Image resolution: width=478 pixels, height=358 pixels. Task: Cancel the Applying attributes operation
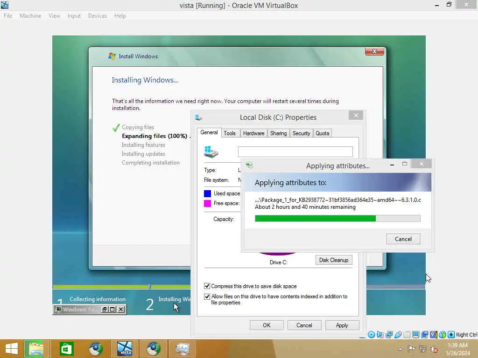pyautogui.click(x=403, y=239)
